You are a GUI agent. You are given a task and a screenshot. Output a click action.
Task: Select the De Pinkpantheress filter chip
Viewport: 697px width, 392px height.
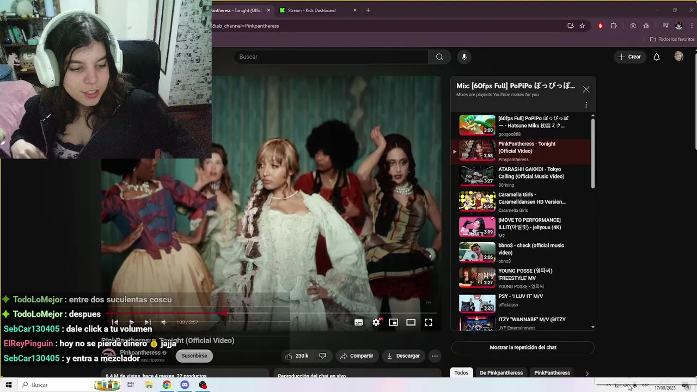click(x=501, y=373)
